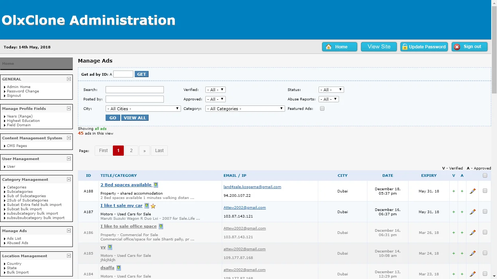Click the VIEW ALL button
The width and height of the screenshot is (497, 279).
click(x=135, y=118)
